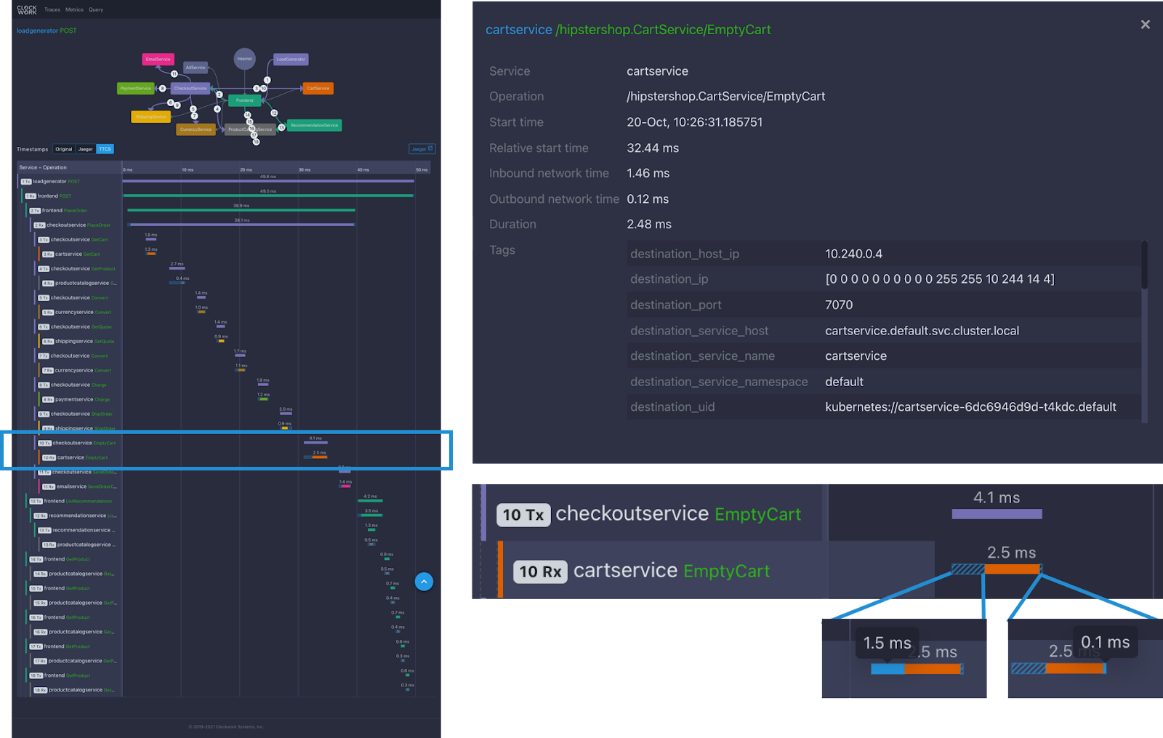Image resolution: width=1163 pixels, height=738 pixels.
Task: Click the Clockwork logo
Action: click(27, 9)
